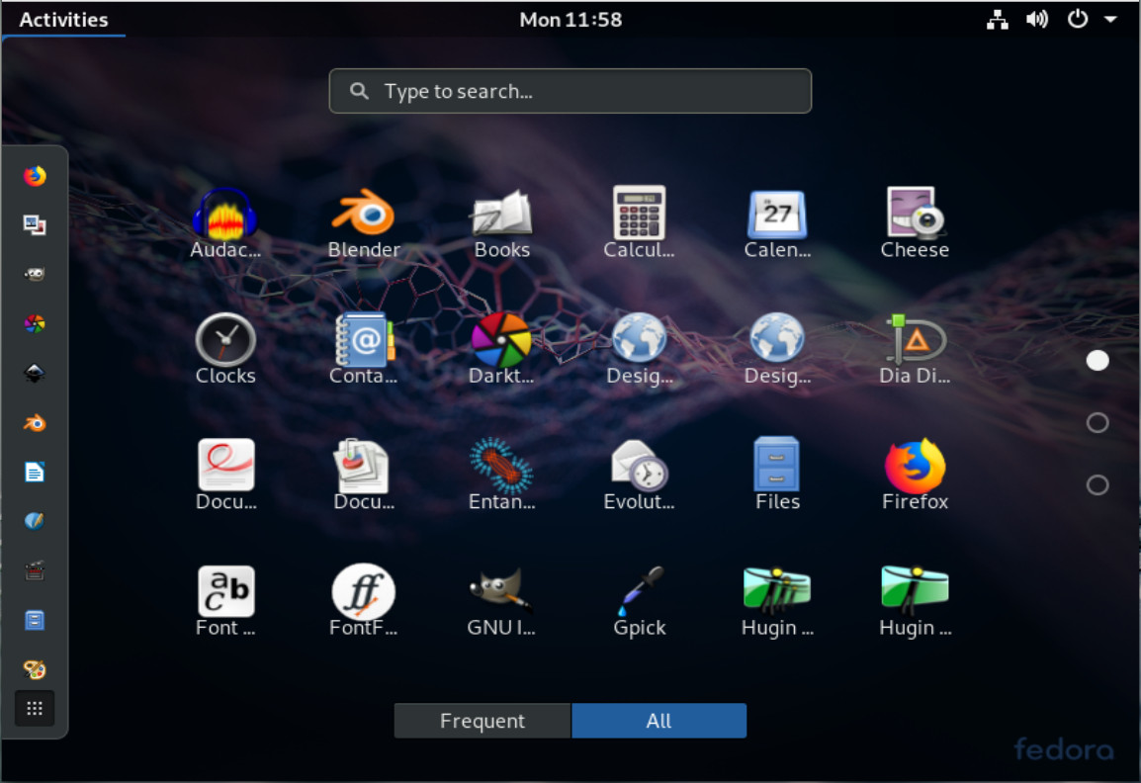This screenshot has height=783, width=1141.
Task: Open the calendar by clicking the clock
Action: pos(570,18)
